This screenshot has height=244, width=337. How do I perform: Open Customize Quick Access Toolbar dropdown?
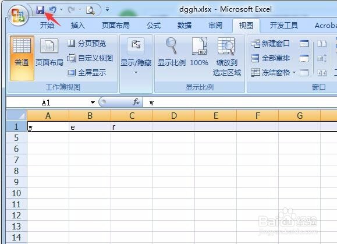click(x=107, y=9)
